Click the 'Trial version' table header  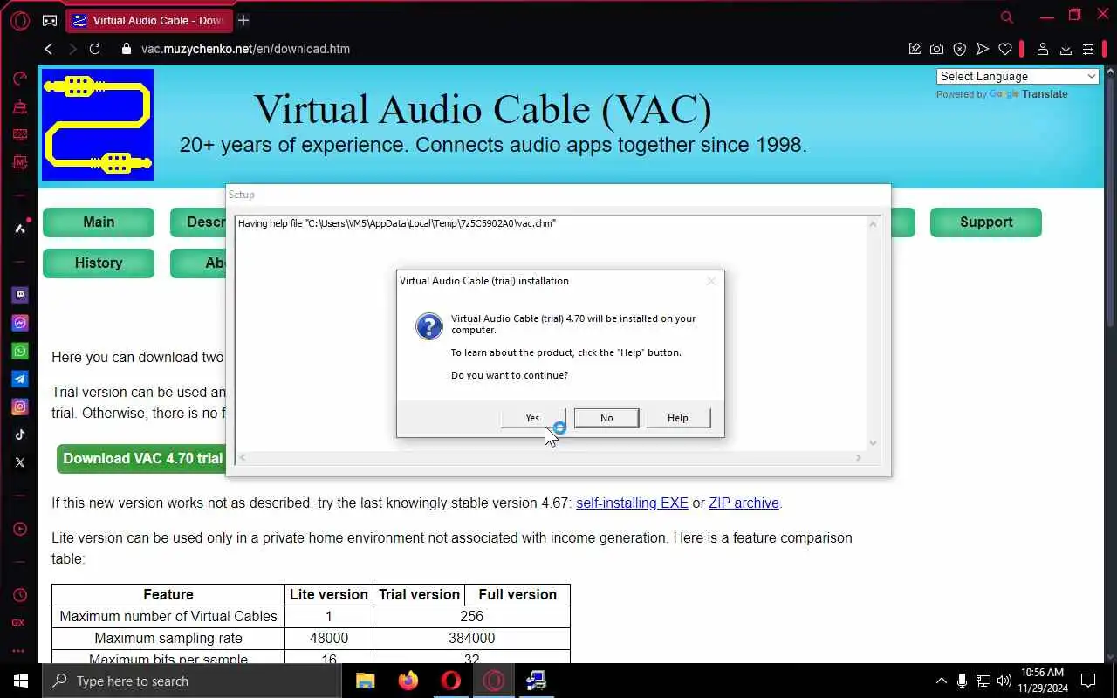(419, 595)
